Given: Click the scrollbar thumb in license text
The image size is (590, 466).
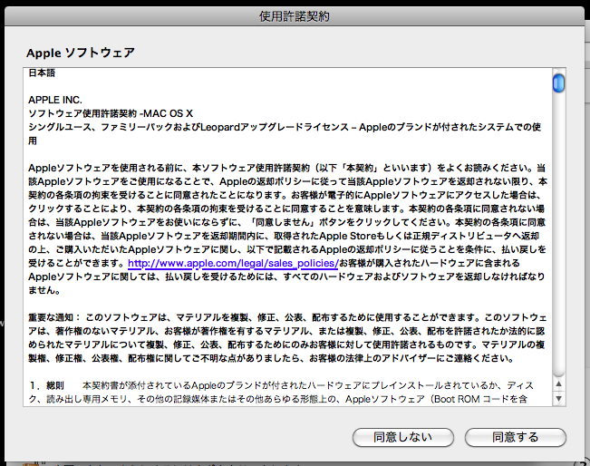Looking at the screenshot, I should tap(559, 83).
